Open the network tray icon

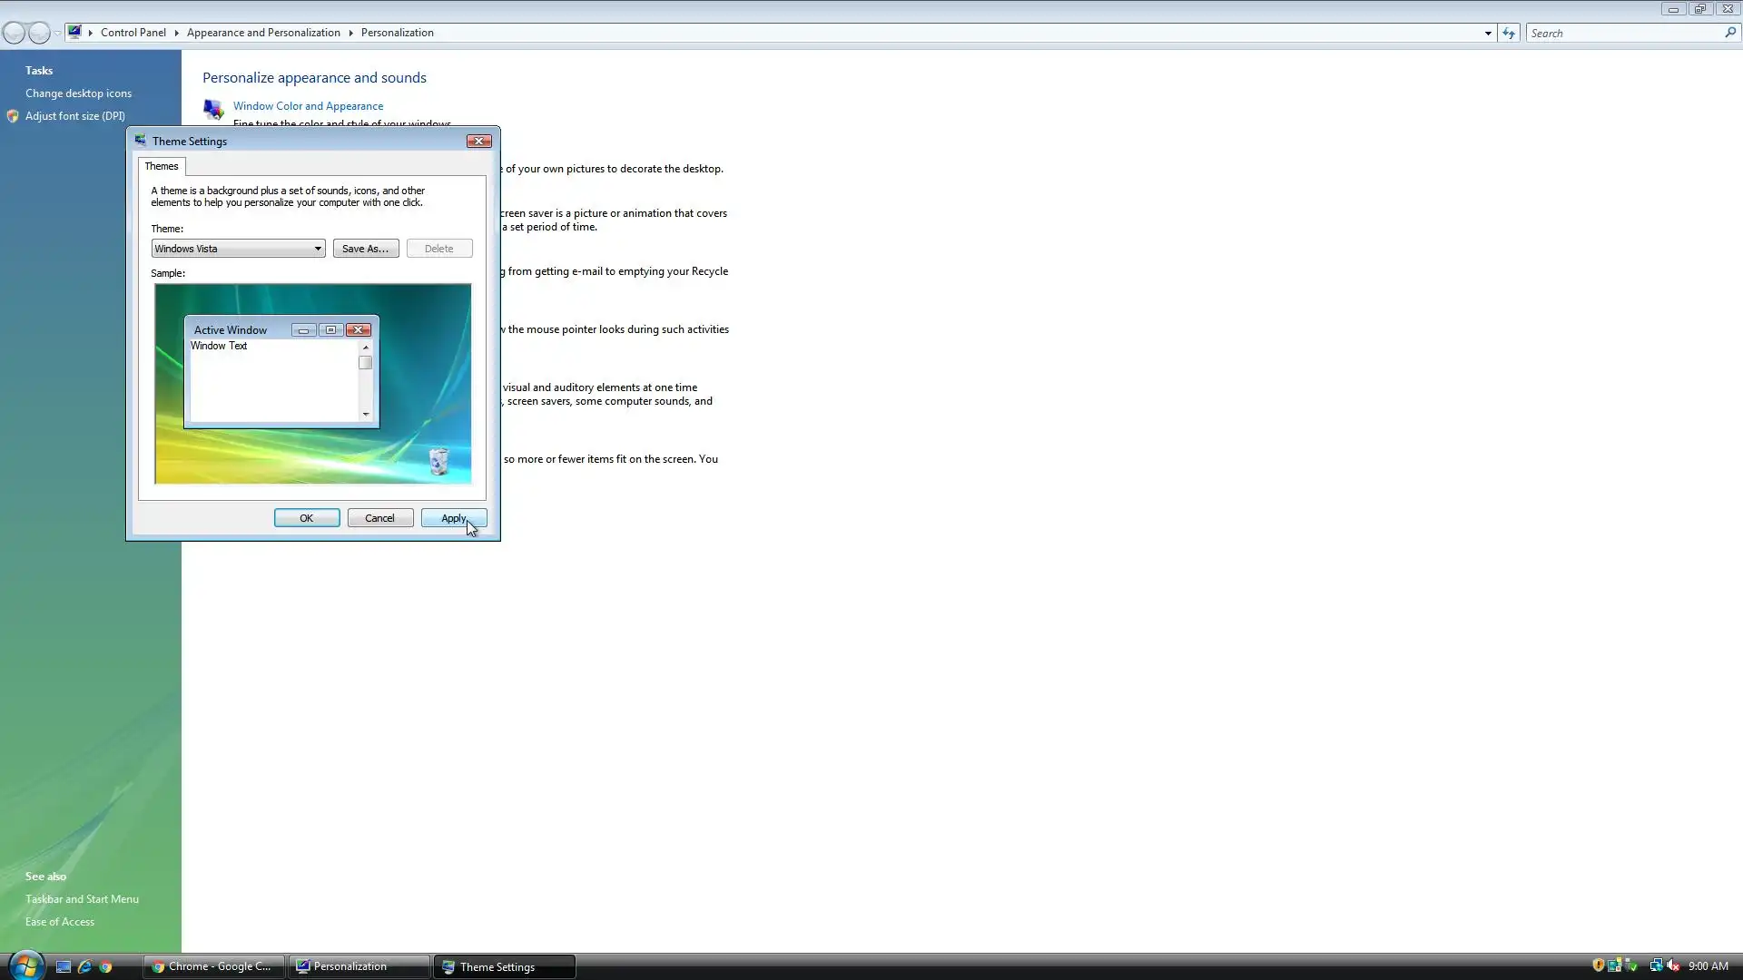tap(1655, 965)
